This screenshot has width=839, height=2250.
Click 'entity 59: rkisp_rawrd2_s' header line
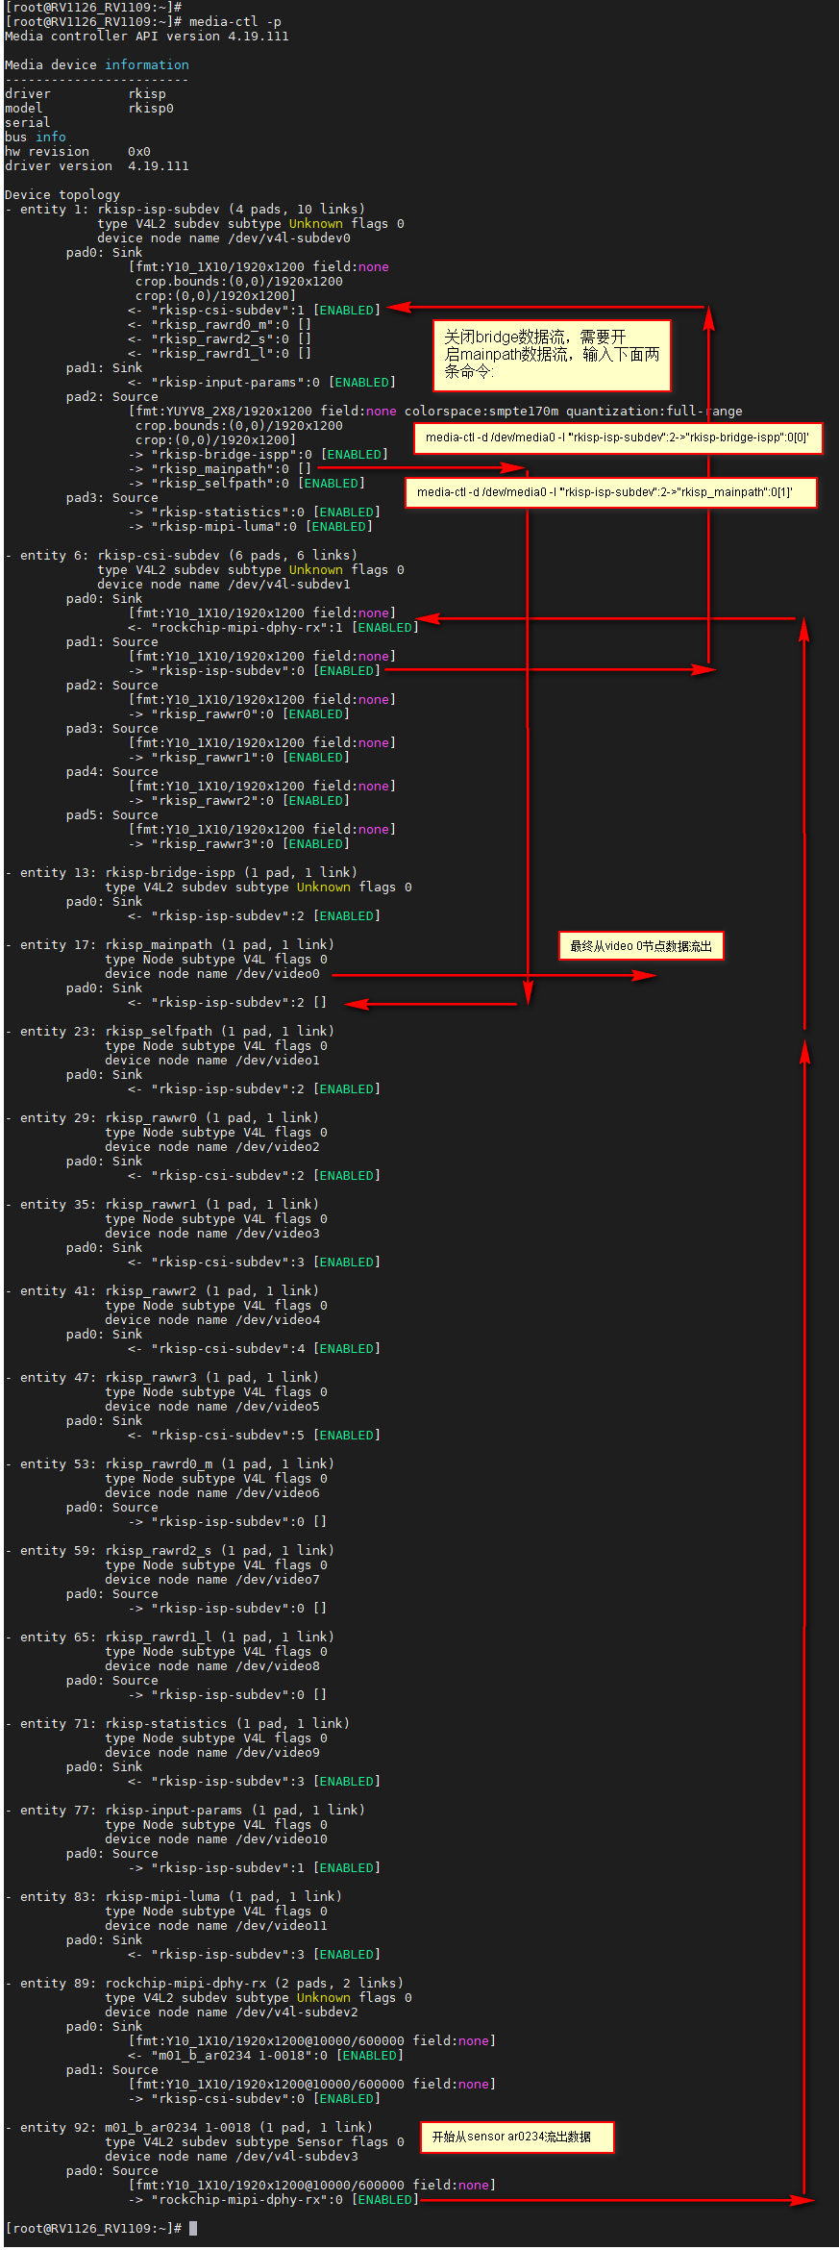click(x=170, y=1550)
